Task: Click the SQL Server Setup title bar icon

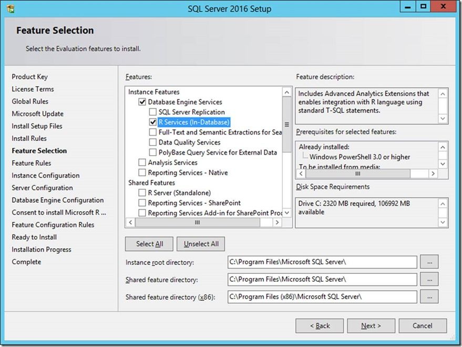Action: click(11, 9)
